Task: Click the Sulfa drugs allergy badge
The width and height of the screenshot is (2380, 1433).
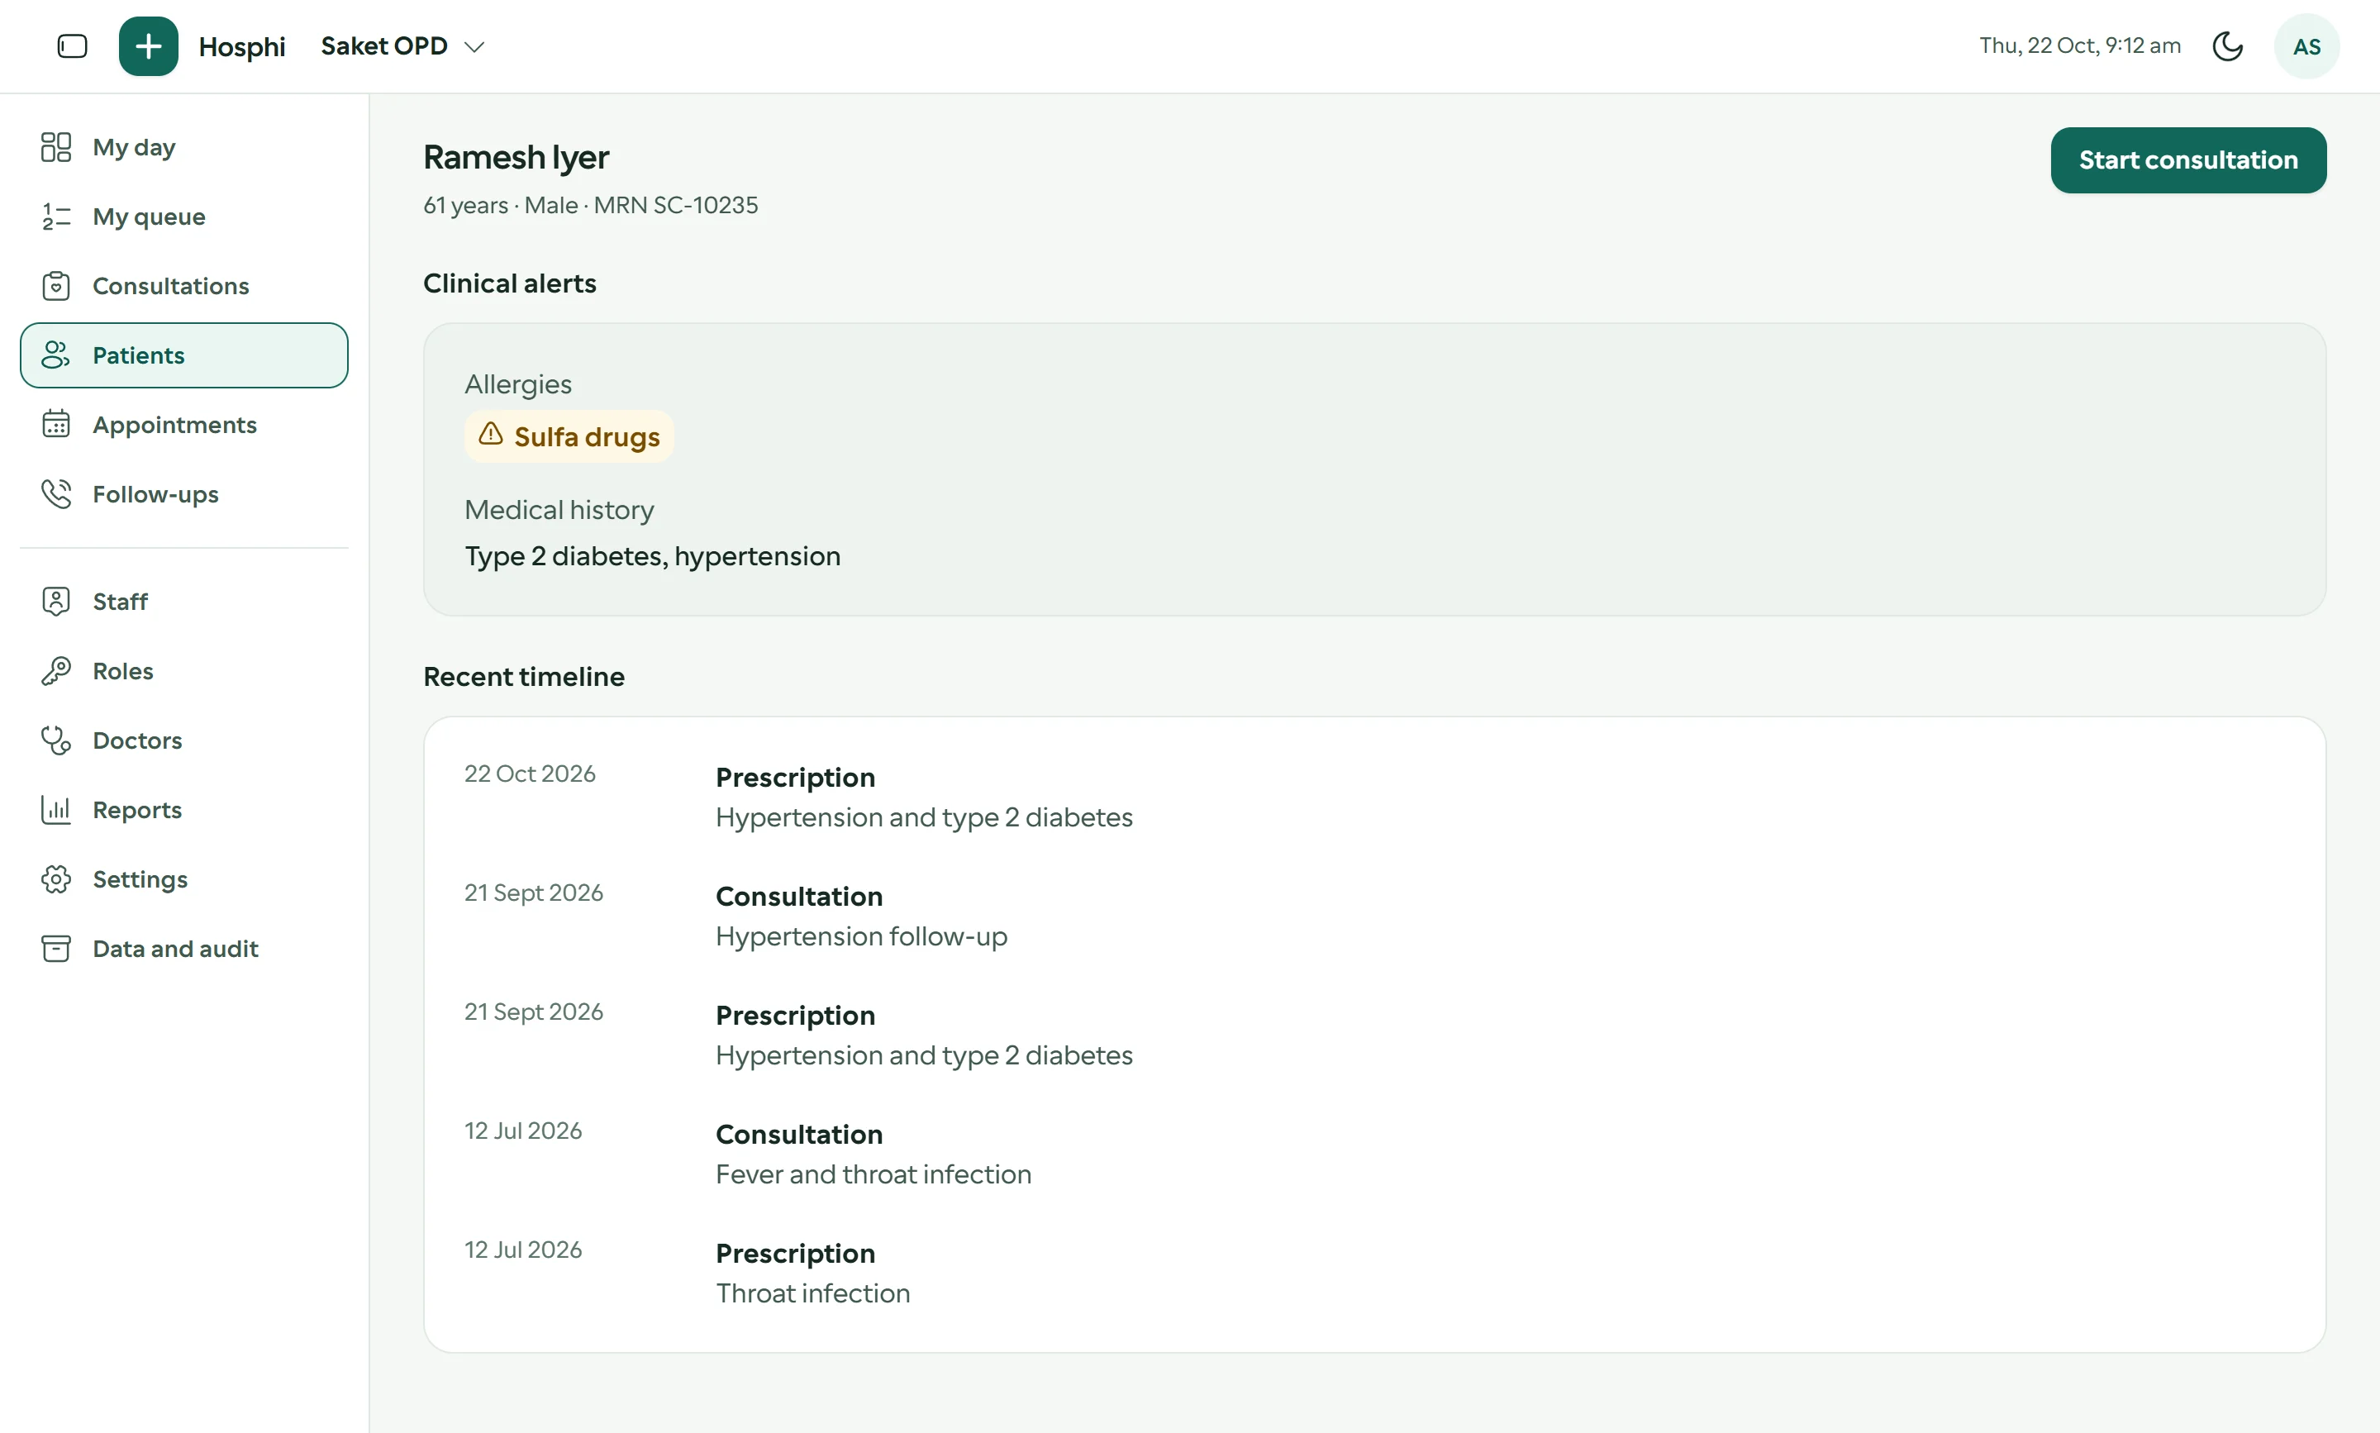Action: 569,436
